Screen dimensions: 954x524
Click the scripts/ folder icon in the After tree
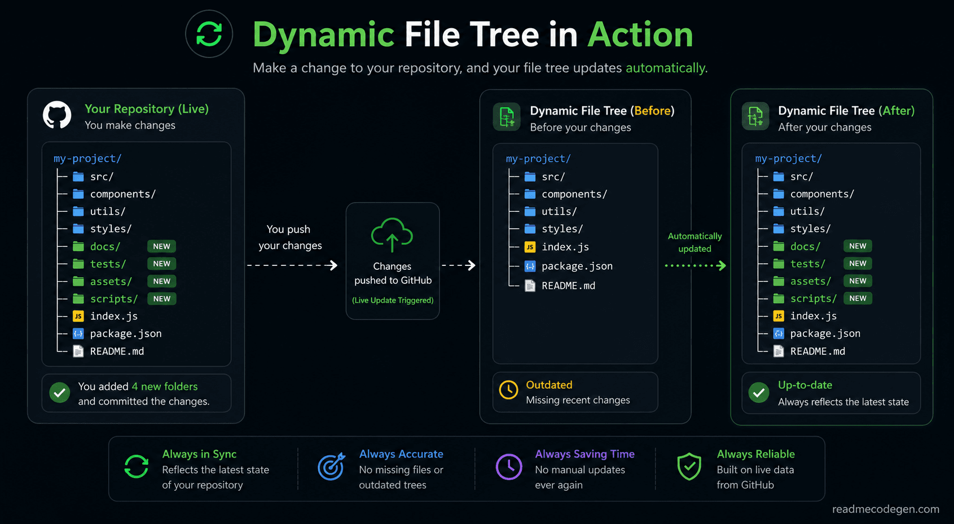(779, 299)
